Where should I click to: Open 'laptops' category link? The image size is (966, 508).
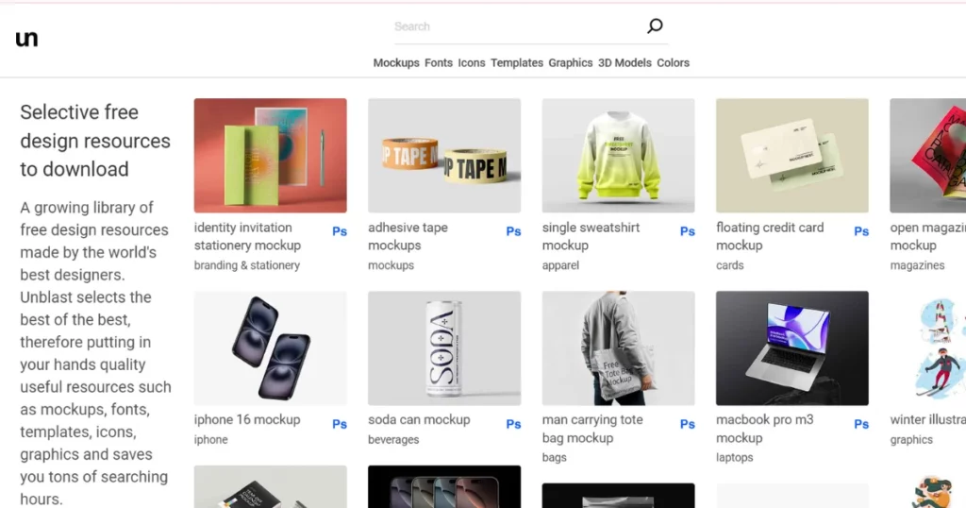click(734, 457)
